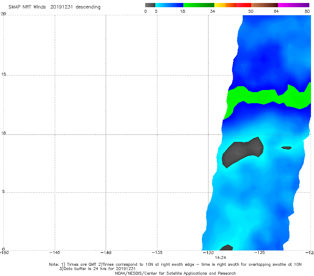Click longitude axis label '-140'
Viewport: 314px width, 276px height.
(106, 253)
